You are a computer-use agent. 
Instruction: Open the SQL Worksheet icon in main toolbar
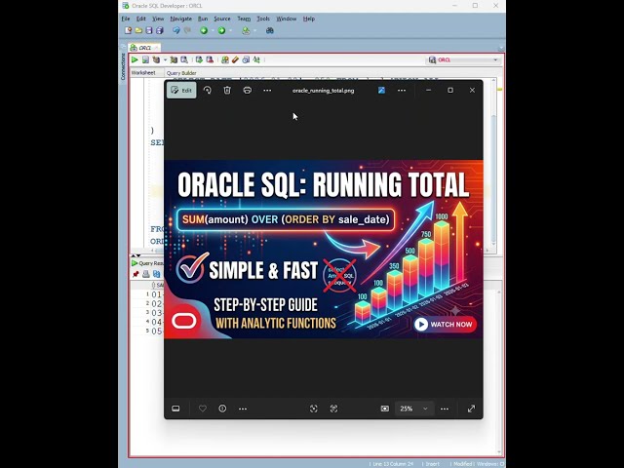(246, 30)
